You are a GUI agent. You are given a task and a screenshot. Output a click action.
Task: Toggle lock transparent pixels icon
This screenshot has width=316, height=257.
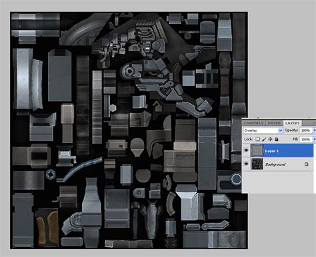point(257,139)
